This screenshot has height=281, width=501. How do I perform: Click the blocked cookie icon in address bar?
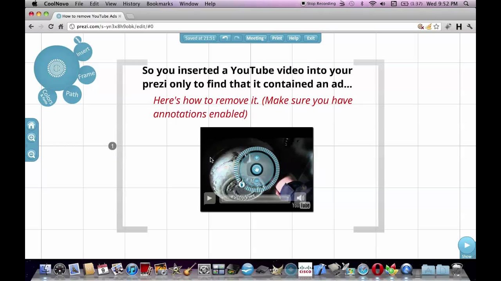tap(421, 27)
